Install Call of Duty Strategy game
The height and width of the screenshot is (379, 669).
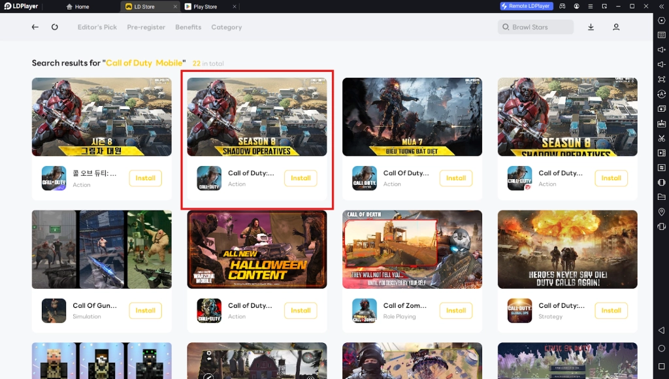612,310
